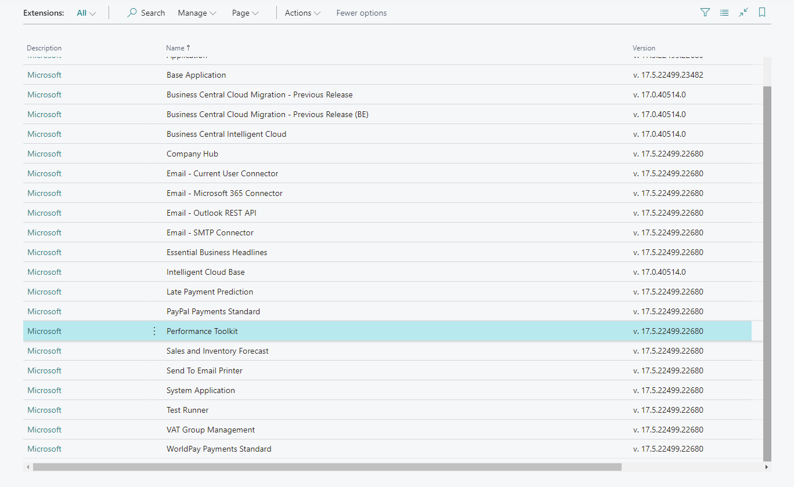Image resolution: width=794 pixels, height=487 pixels.
Task: Click Microsoft description in Test Runner row
Action: (44, 410)
